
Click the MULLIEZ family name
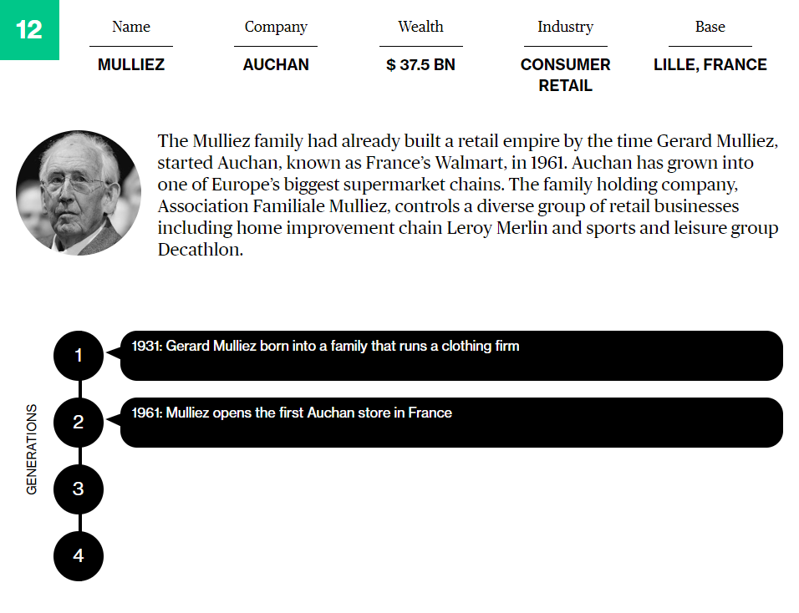131,64
